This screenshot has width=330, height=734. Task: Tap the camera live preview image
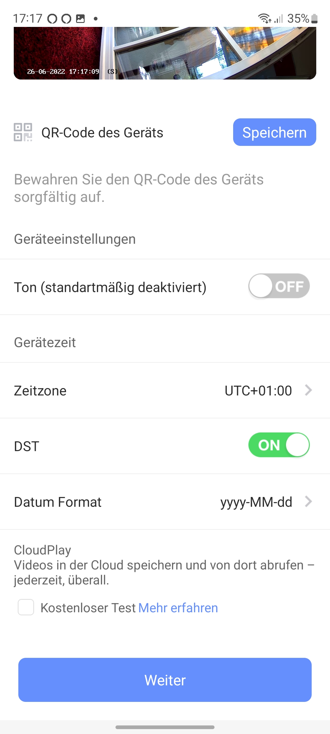click(165, 53)
